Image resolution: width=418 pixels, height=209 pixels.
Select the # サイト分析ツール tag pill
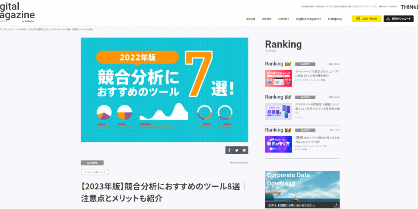coord(95,172)
